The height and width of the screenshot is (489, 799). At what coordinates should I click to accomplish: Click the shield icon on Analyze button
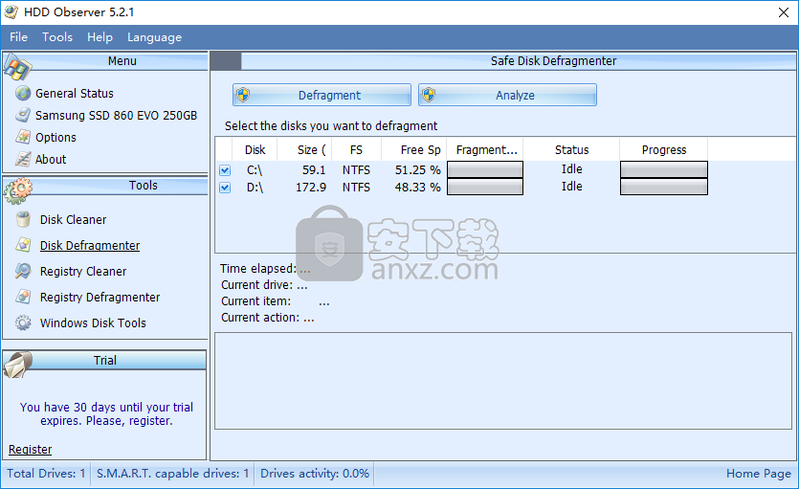click(429, 95)
